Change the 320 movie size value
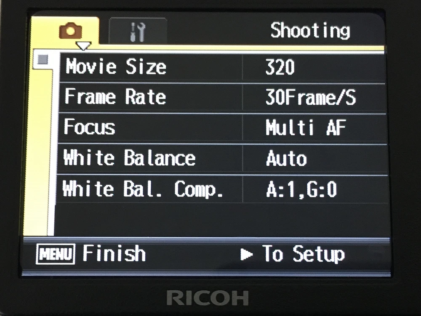Viewport: 421px width, 316px height. [x=280, y=67]
